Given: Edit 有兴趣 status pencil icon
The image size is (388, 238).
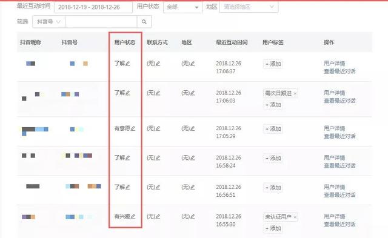Looking at the screenshot, I should tap(133, 217).
